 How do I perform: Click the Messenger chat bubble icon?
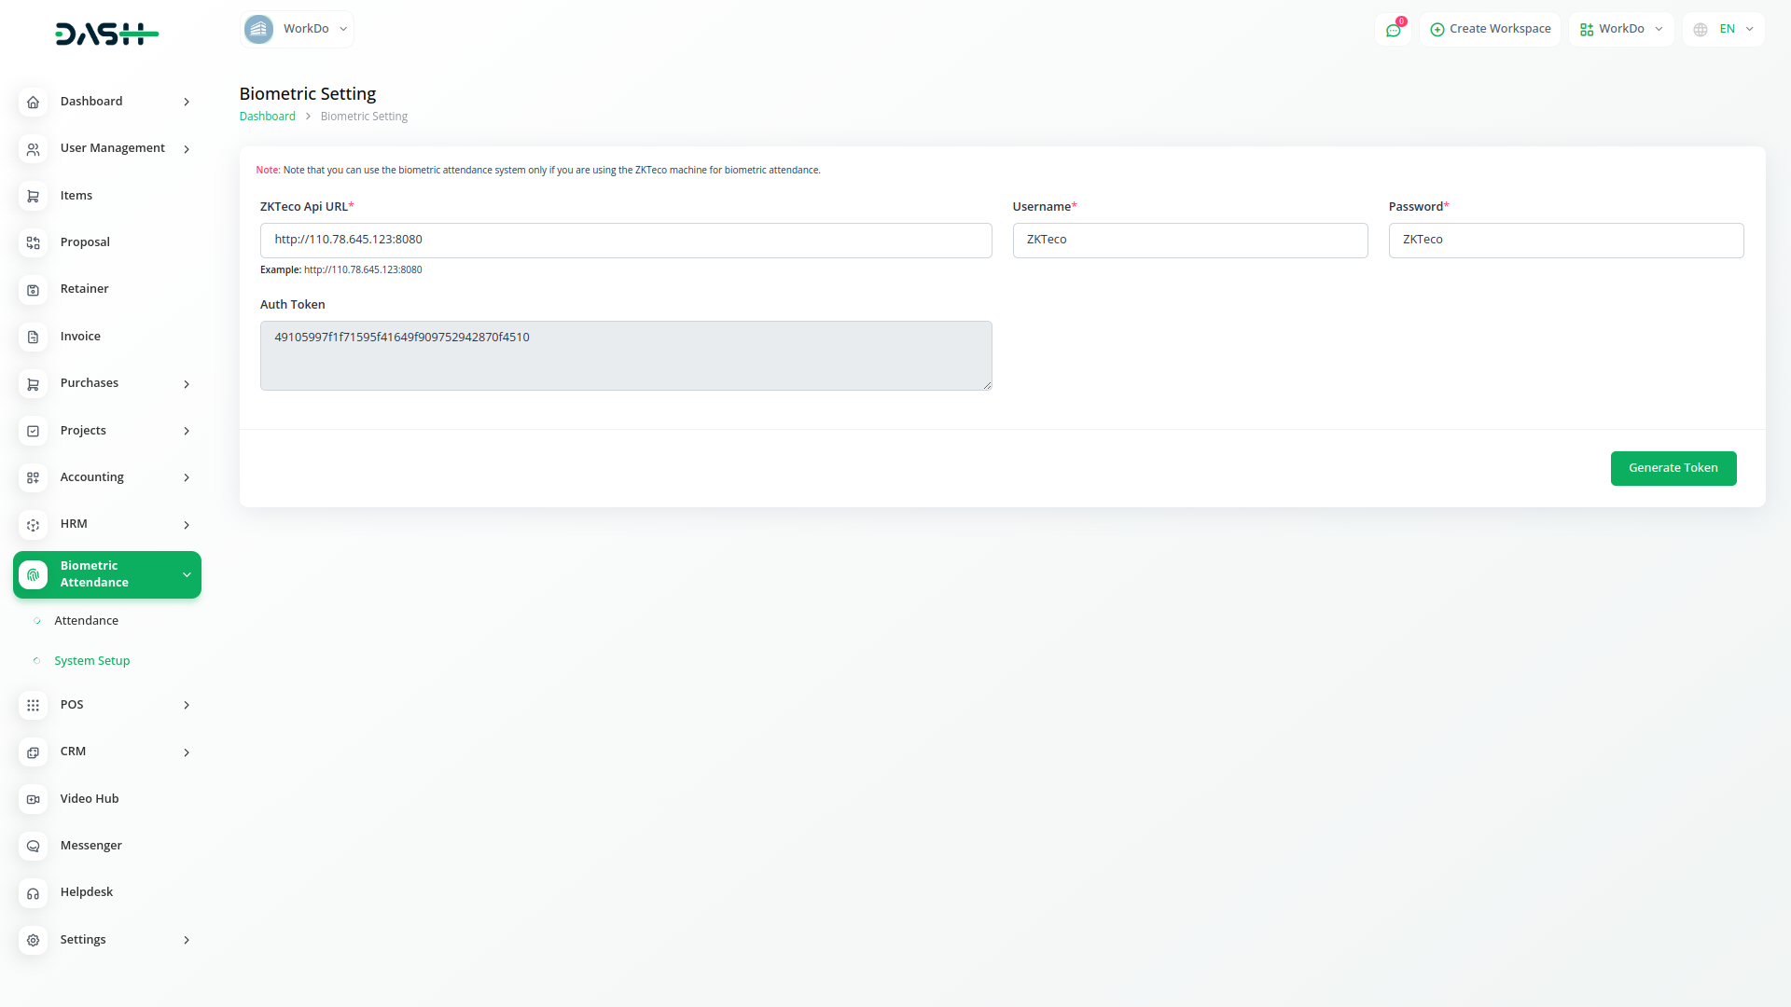33,846
